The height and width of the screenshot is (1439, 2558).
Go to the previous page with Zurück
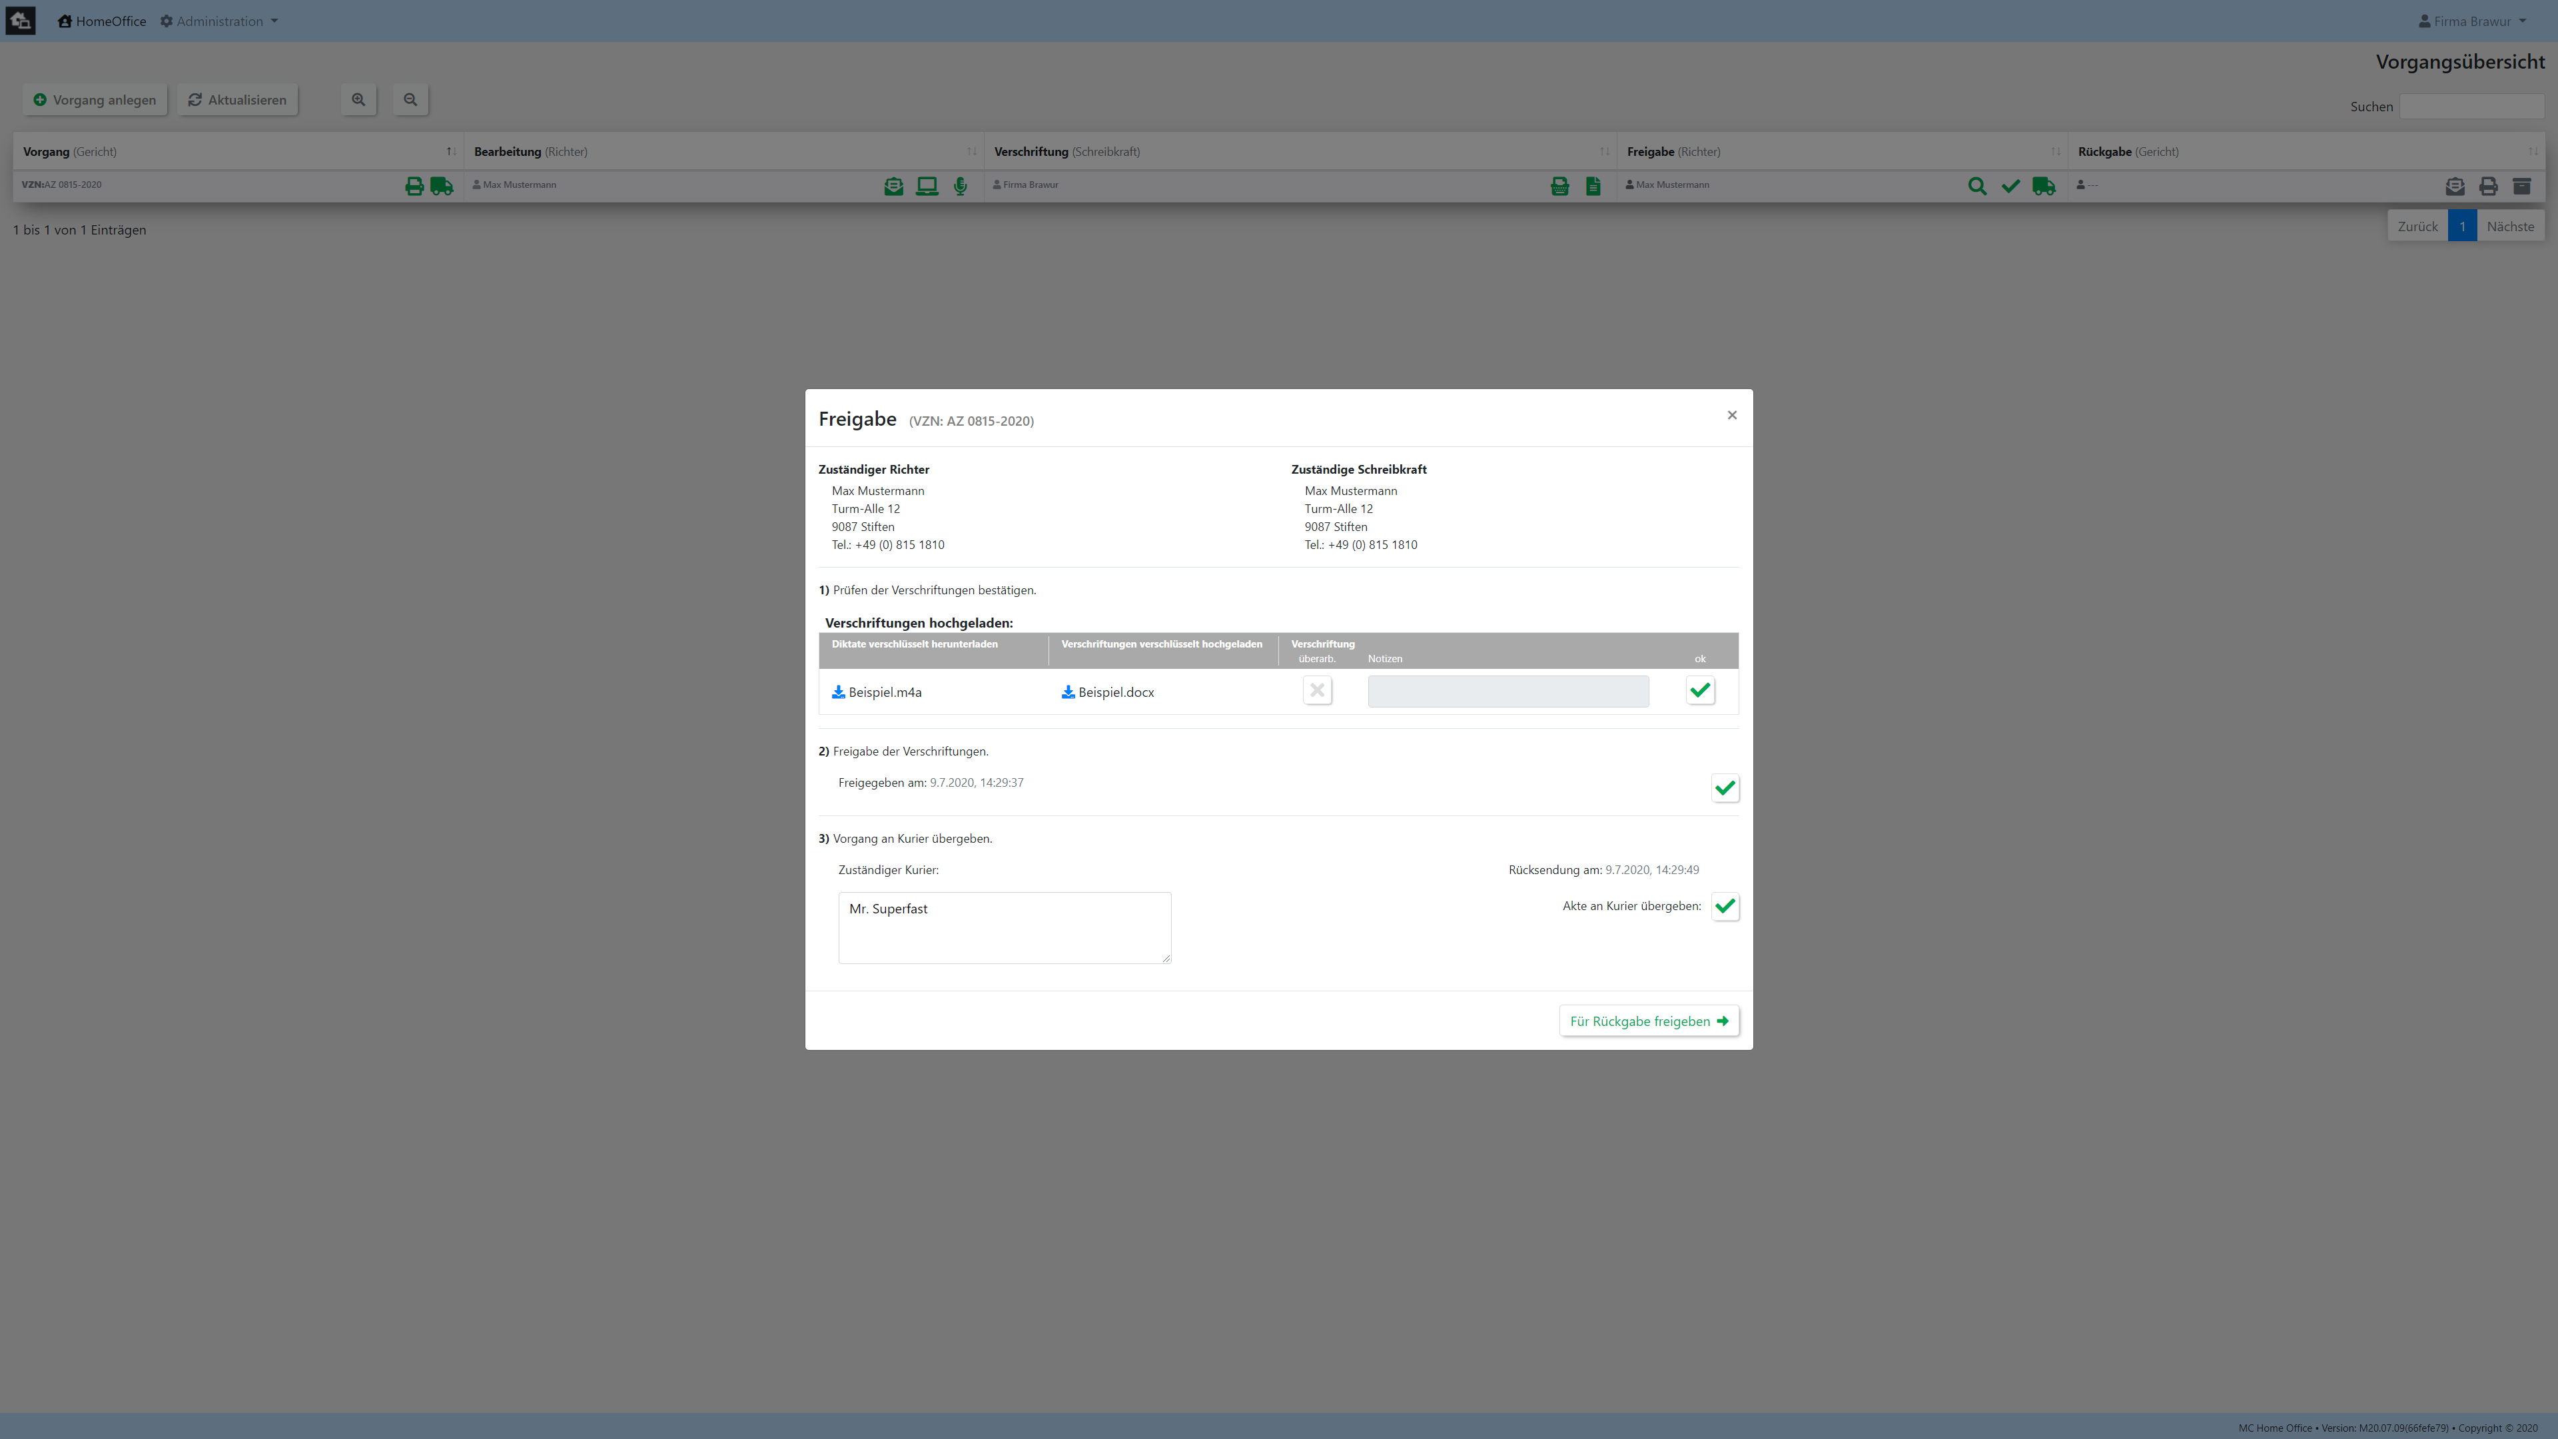coord(2417,227)
